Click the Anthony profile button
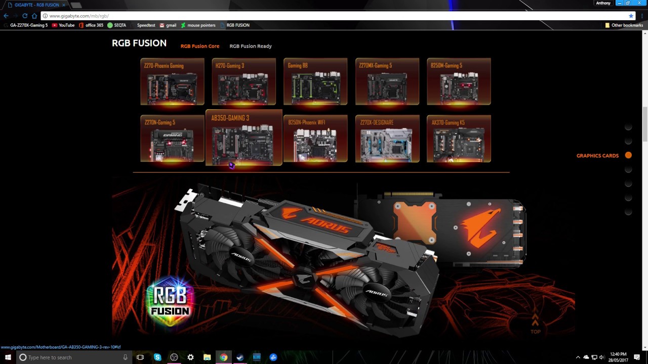 (x=603, y=3)
